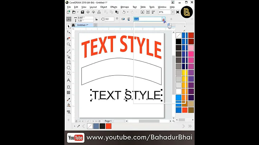Select the Envelope/distort effects tool
This screenshot has width=259, height=145.
pos(69,87)
